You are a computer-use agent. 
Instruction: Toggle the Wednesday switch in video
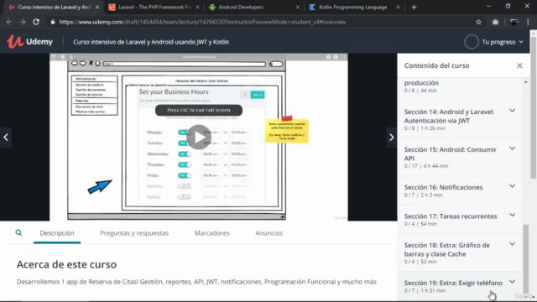point(185,154)
